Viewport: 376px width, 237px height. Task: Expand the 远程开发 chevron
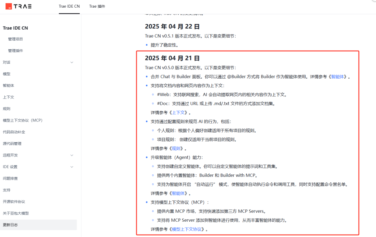(x=72, y=155)
